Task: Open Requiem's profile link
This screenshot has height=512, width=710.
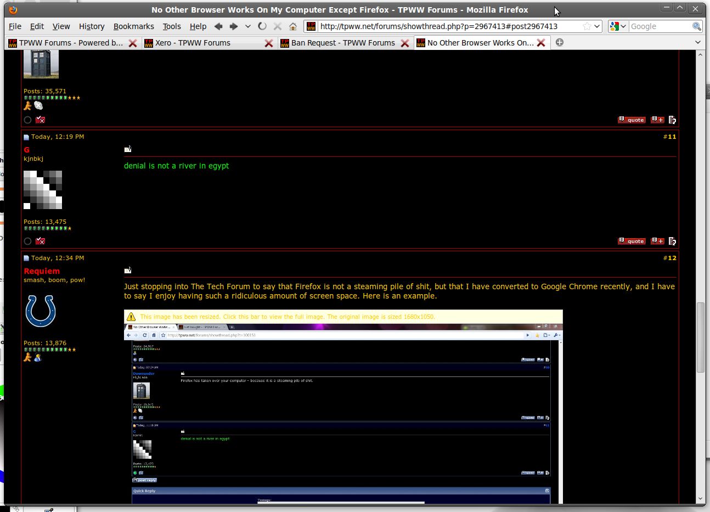Action: tap(42, 271)
